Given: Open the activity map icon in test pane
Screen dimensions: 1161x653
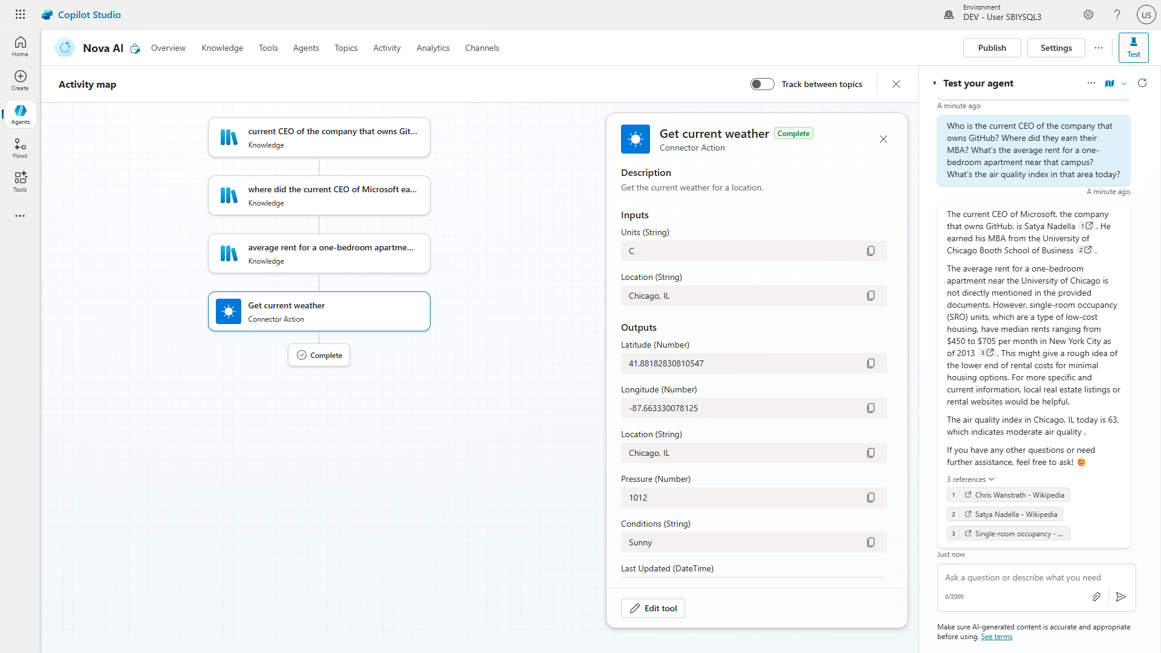Looking at the screenshot, I should 1110,83.
